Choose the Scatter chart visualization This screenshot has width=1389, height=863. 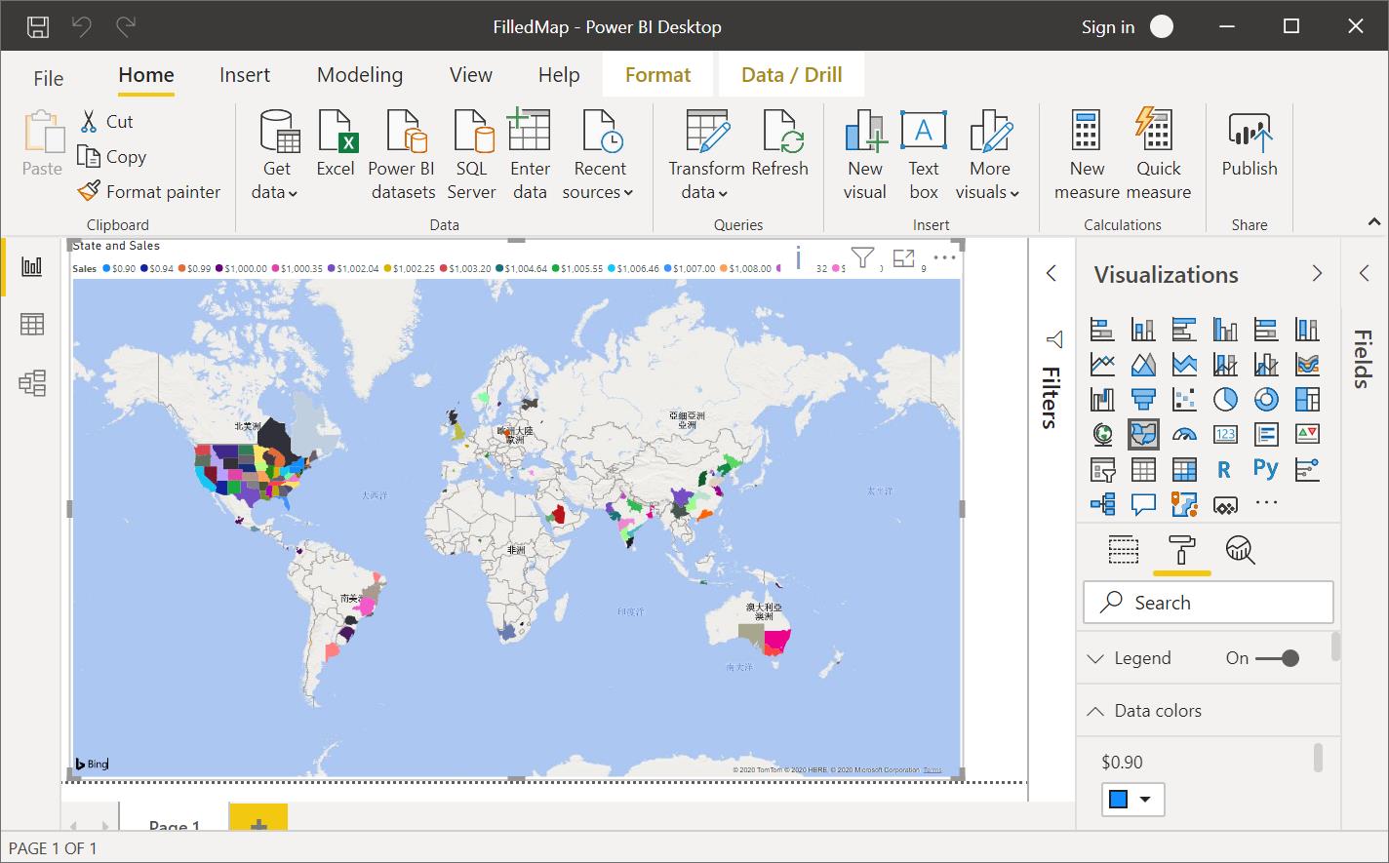pos(1184,399)
